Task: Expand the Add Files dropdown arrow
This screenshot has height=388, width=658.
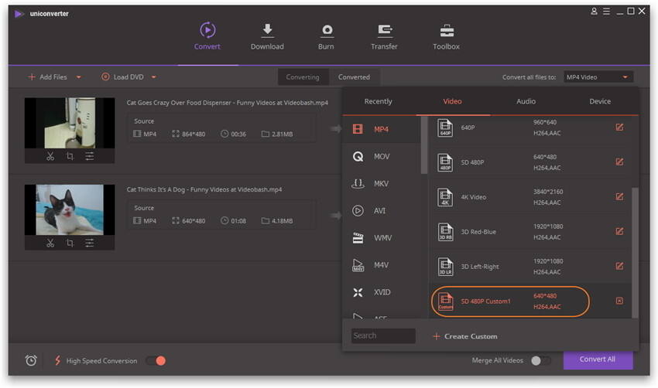Action: click(78, 77)
